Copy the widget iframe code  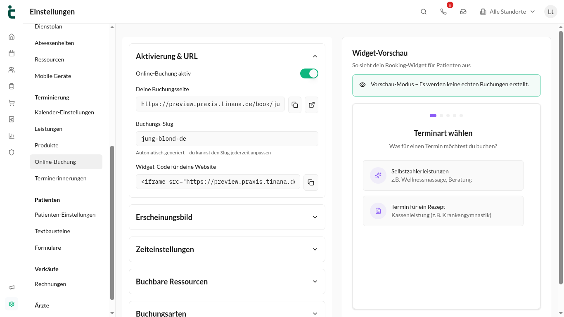tap(311, 182)
